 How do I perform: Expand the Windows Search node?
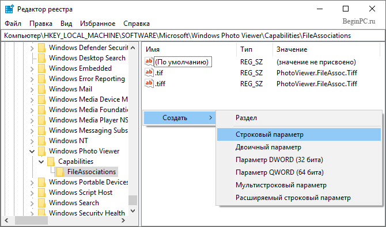point(32,203)
